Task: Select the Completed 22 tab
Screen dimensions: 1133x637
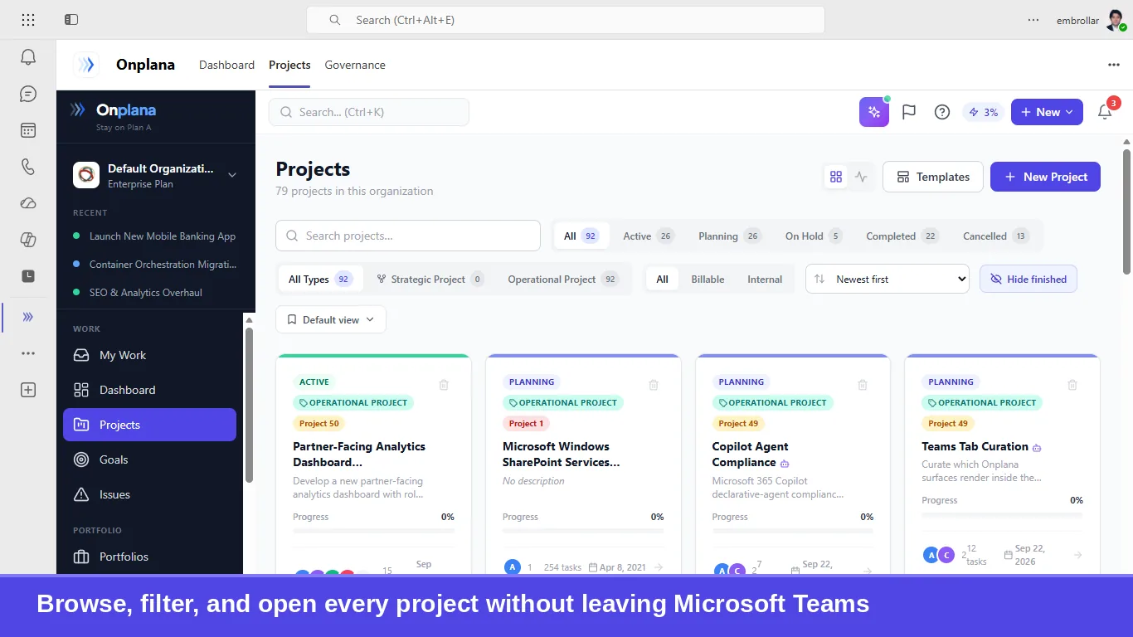Action: 902,236
